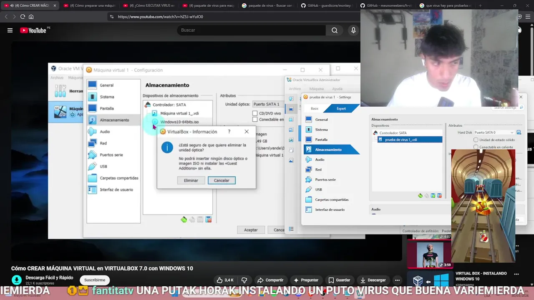The width and height of the screenshot is (534, 300).
Task: Switch to Basic settings tab
Action: pyautogui.click(x=315, y=109)
